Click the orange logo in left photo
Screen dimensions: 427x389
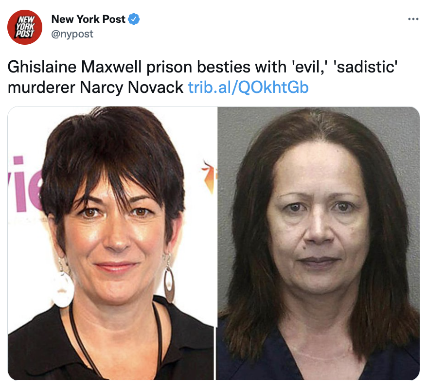point(209,177)
